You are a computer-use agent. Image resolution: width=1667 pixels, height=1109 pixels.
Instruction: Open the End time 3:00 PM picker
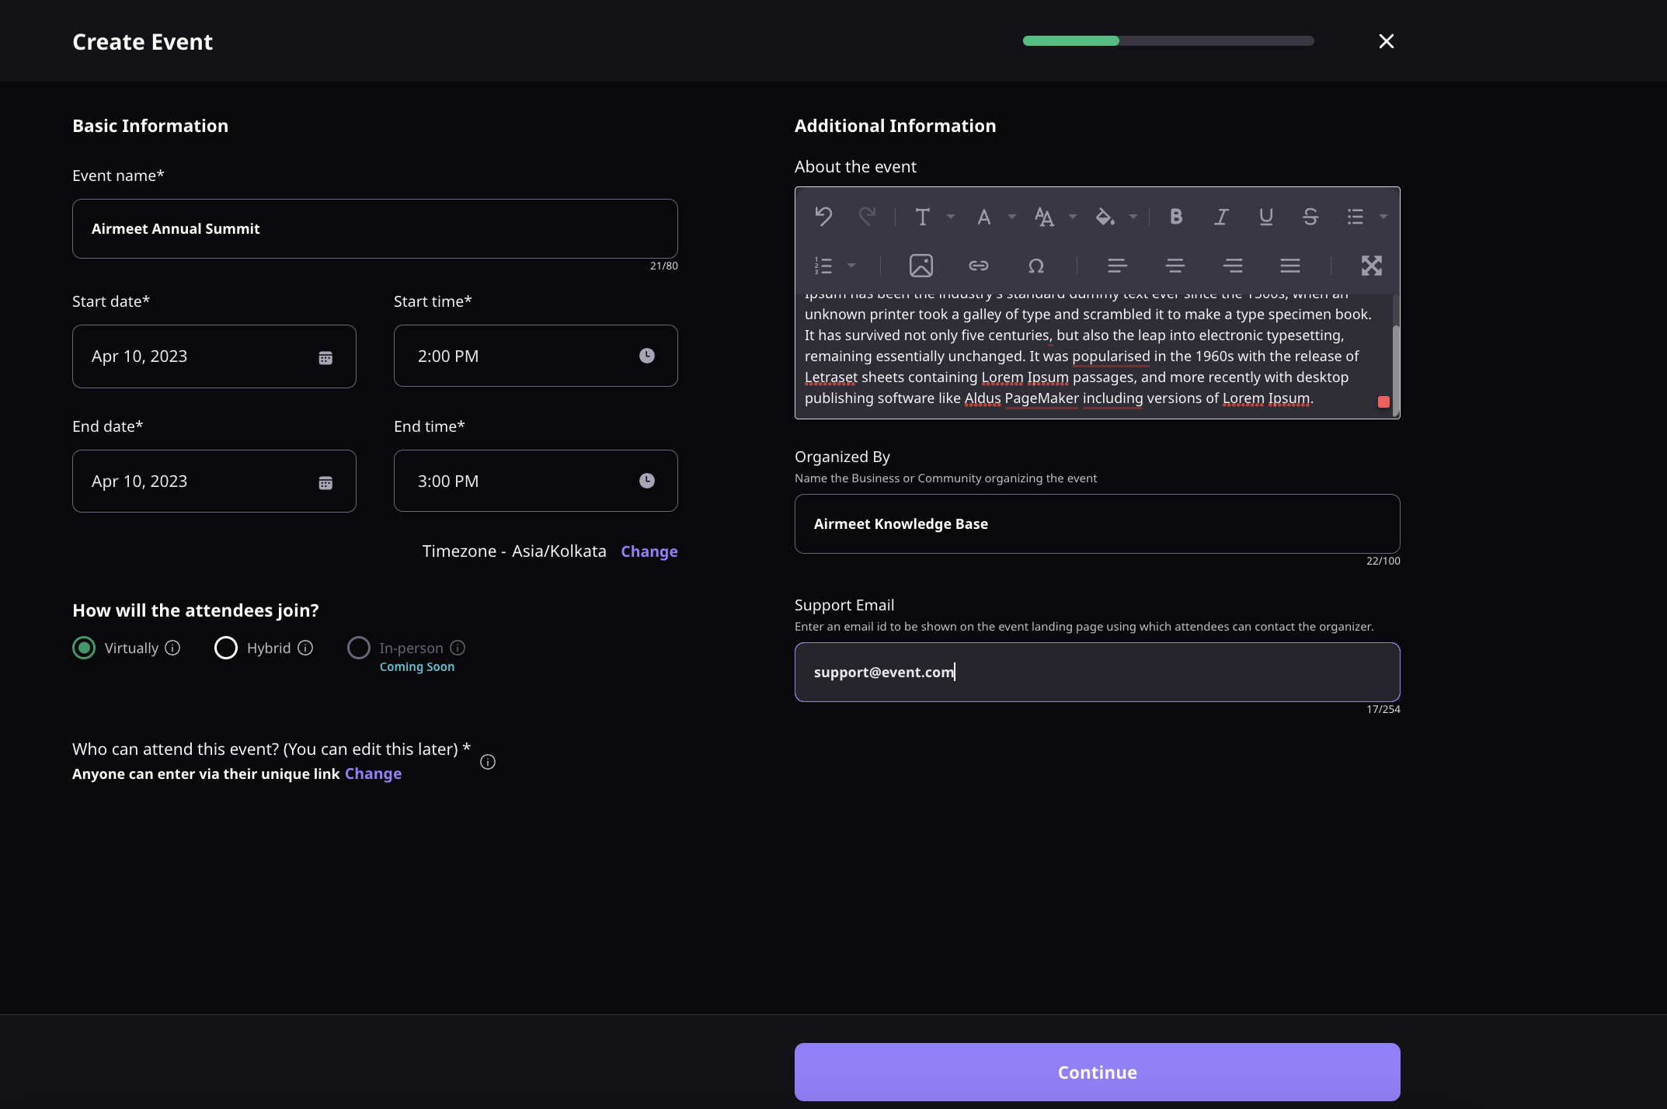click(536, 481)
